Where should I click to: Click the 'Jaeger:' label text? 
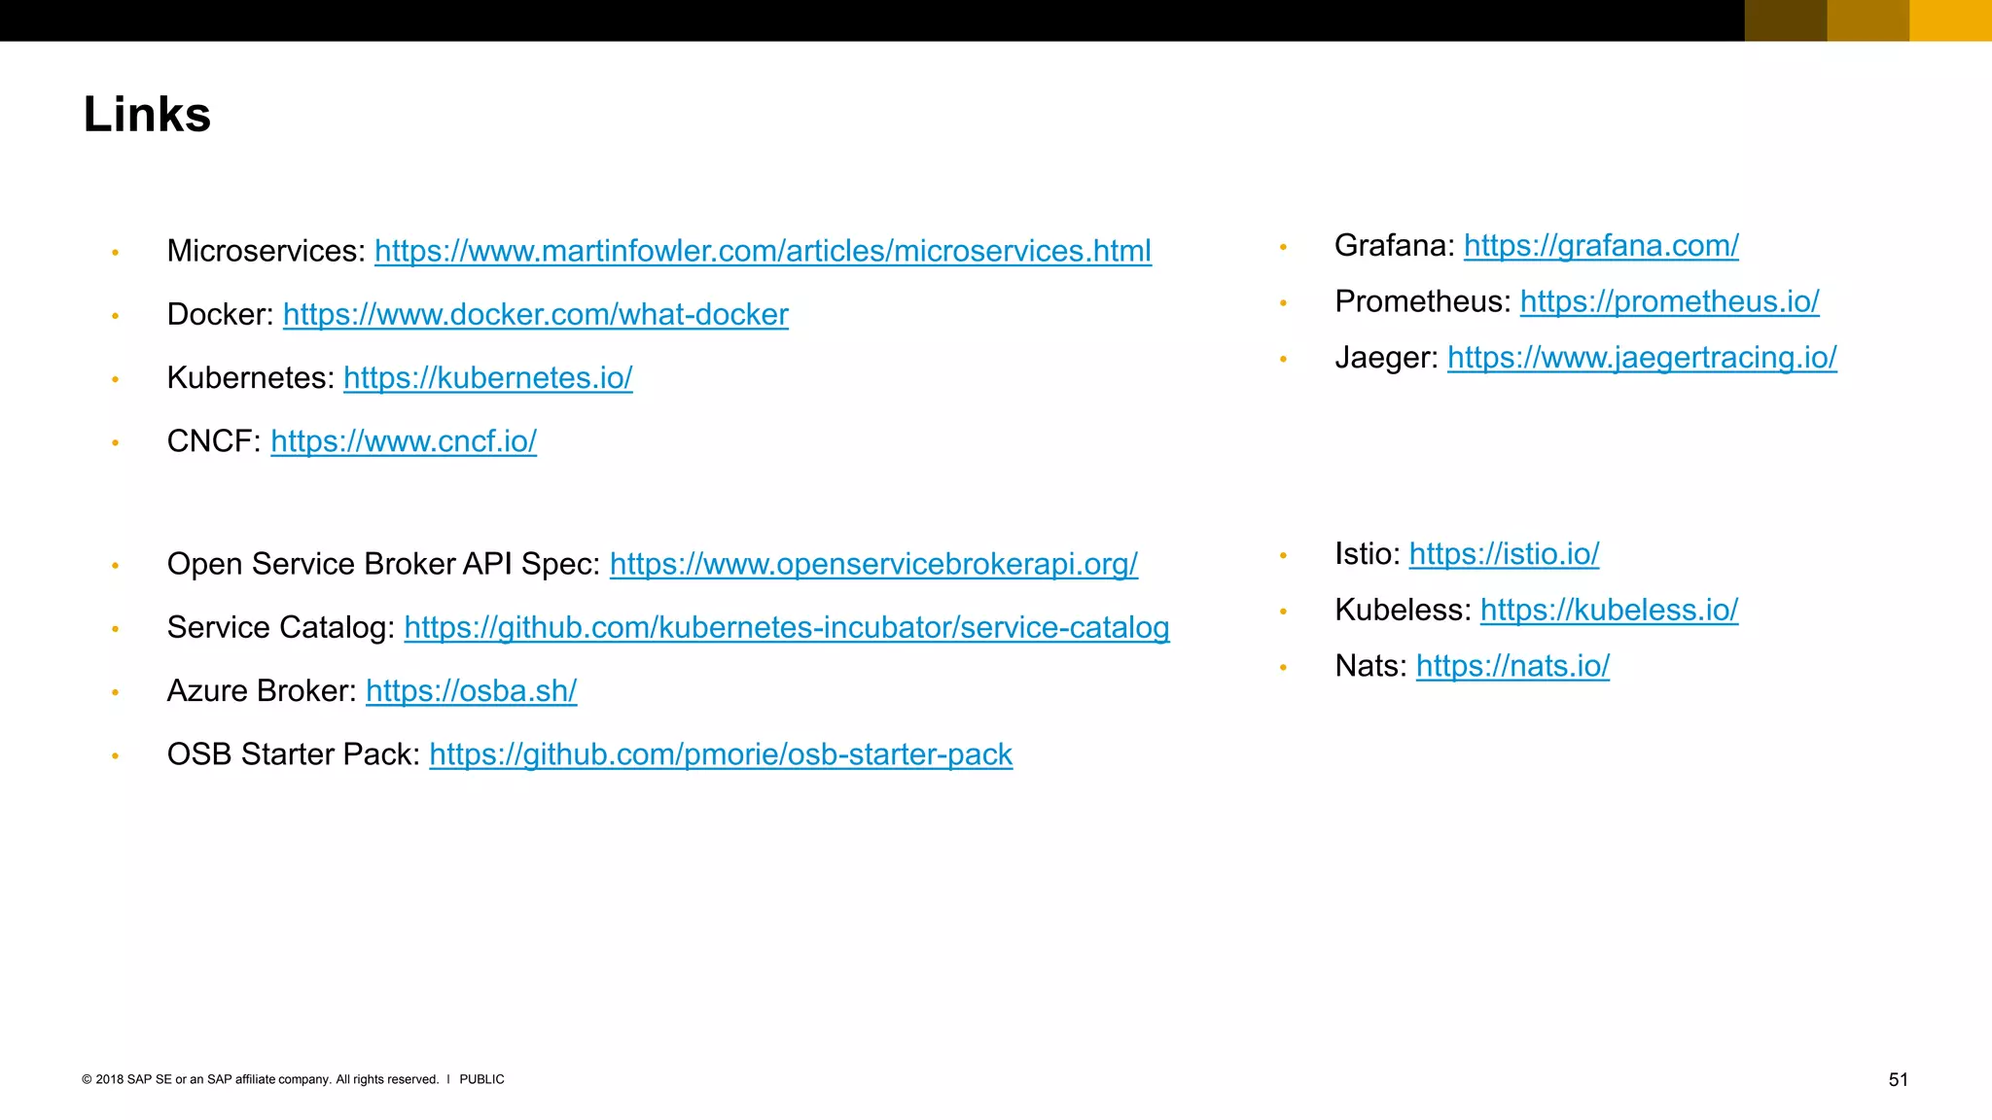[x=1387, y=357]
